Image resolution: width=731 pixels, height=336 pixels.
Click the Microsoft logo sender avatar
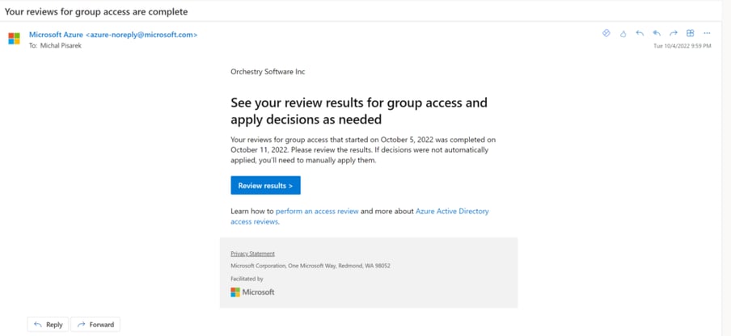click(14, 38)
